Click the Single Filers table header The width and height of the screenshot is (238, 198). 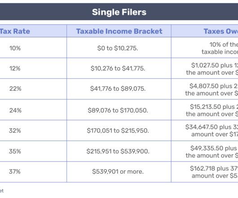pos(119,12)
